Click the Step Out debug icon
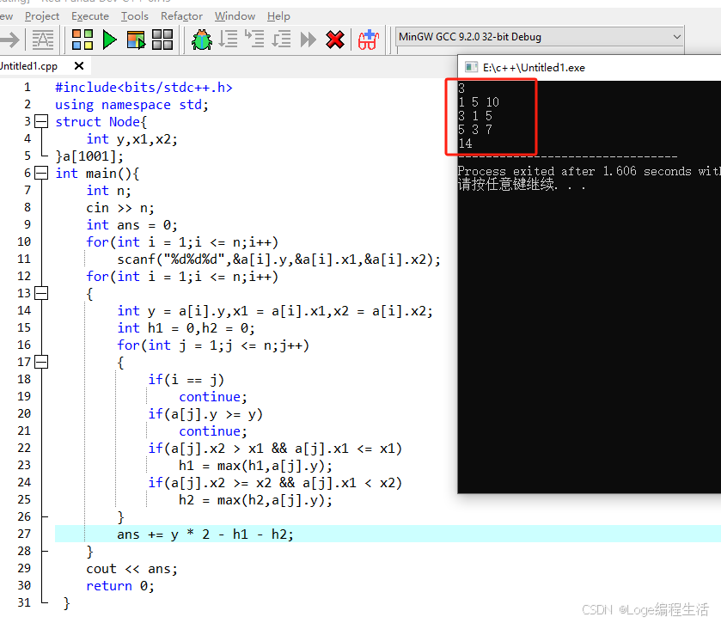Image resolution: width=721 pixels, height=623 pixels. 281,40
